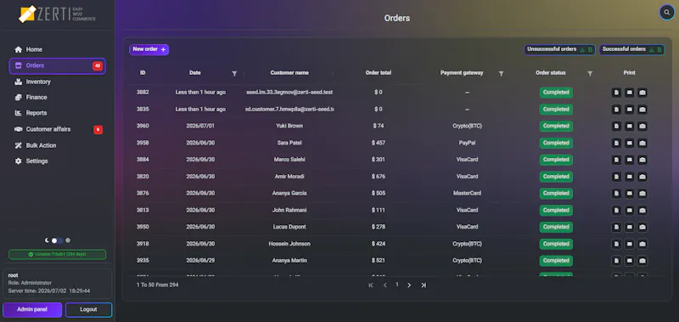Click the '1 To 50 From 294' text
The image size is (679, 322).
coord(157,285)
